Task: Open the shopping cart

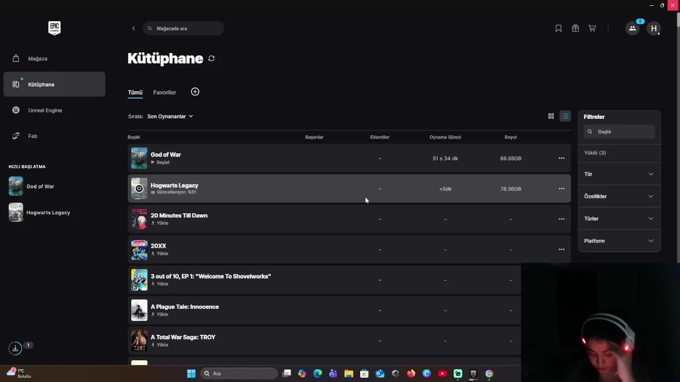Action: [592, 28]
